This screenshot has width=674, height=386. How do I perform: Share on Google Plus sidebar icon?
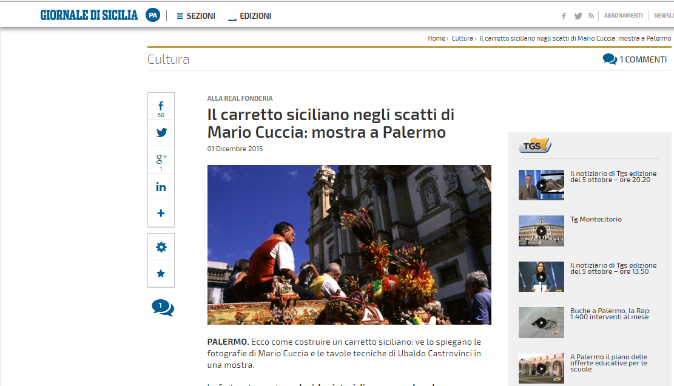(161, 160)
